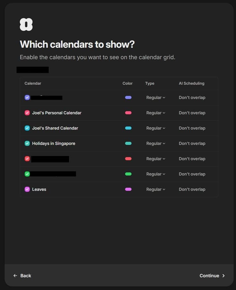Pick the blue color swatch for Joel's Shared Calendar
Screen dimensions: 236x290
128,128
